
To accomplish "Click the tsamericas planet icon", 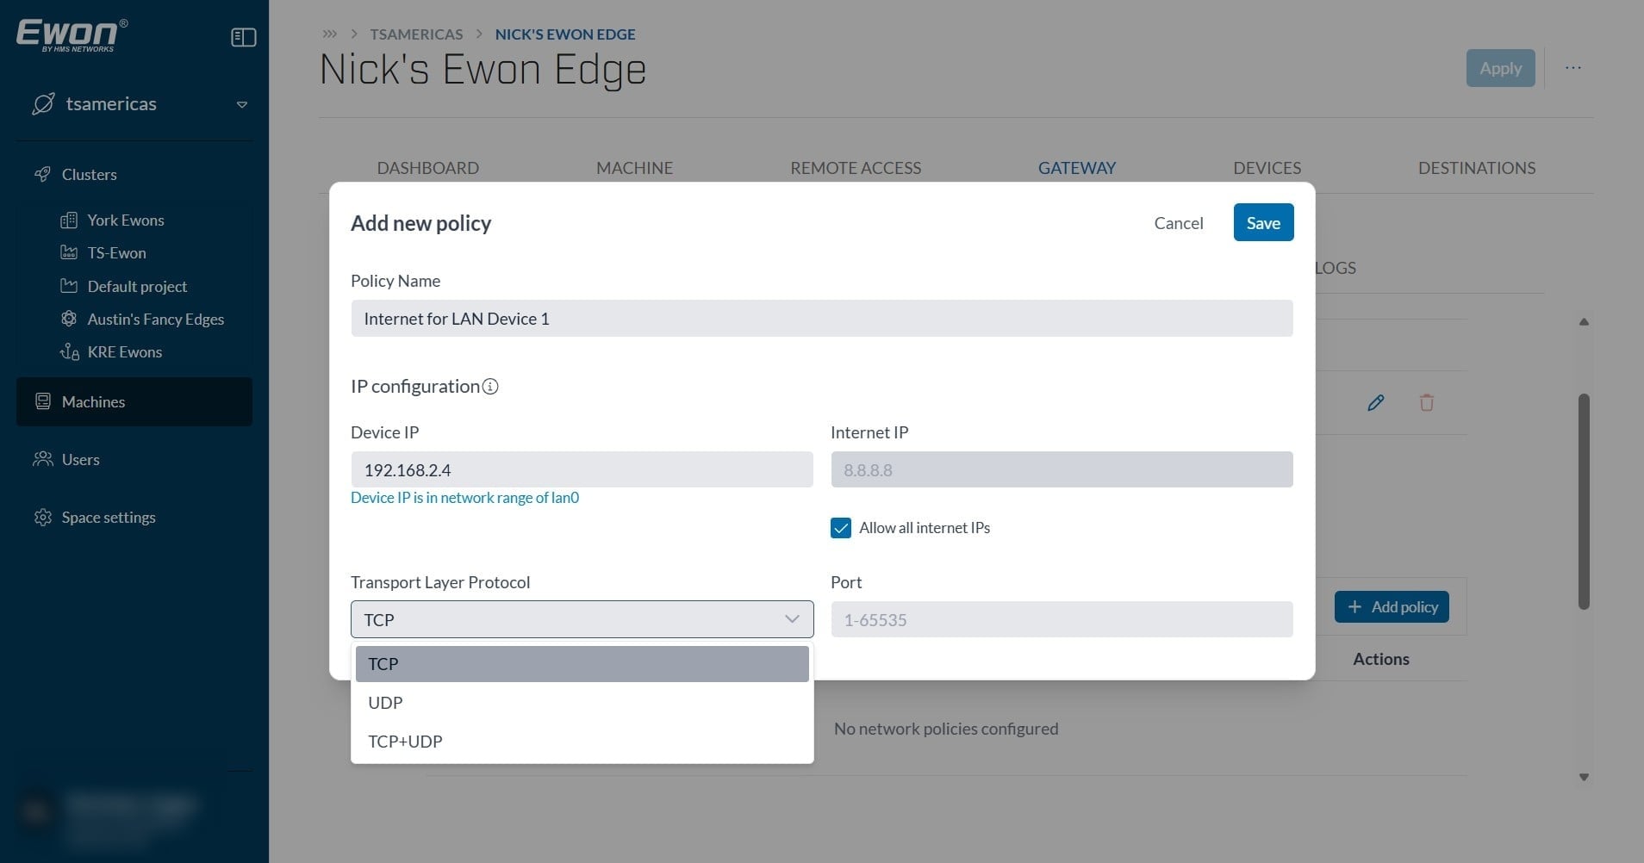I will pyautogui.click(x=43, y=104).
